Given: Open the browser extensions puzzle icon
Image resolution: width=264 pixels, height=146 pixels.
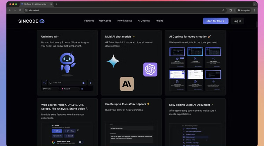Looking at the screenshot, I should (x=231, y=10).
